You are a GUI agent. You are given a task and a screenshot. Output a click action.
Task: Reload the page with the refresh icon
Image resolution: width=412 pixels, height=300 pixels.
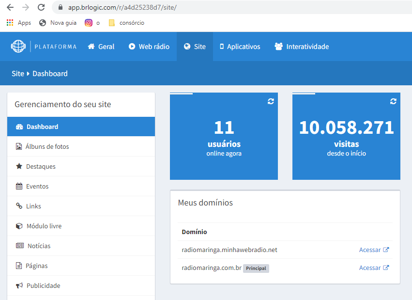click(x=41, y=7)
